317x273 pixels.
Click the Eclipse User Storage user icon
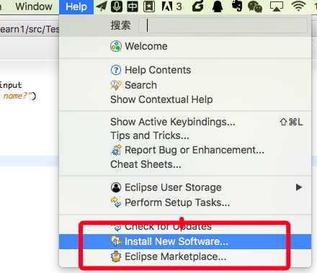coord(116,187)
